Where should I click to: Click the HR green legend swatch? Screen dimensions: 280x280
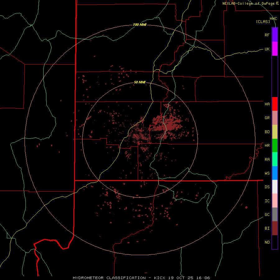(275, 146)
